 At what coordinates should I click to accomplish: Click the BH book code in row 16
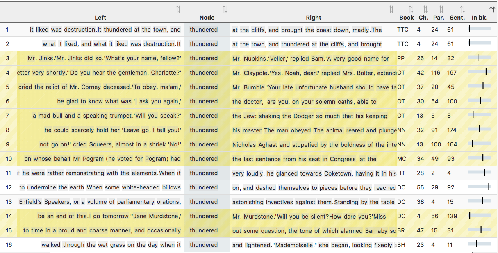coord(401,245)
